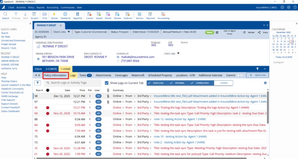This screenshot has width=298, height=159.
Task: Open Unmatched Downloads quick link
Action: point(13,41)
